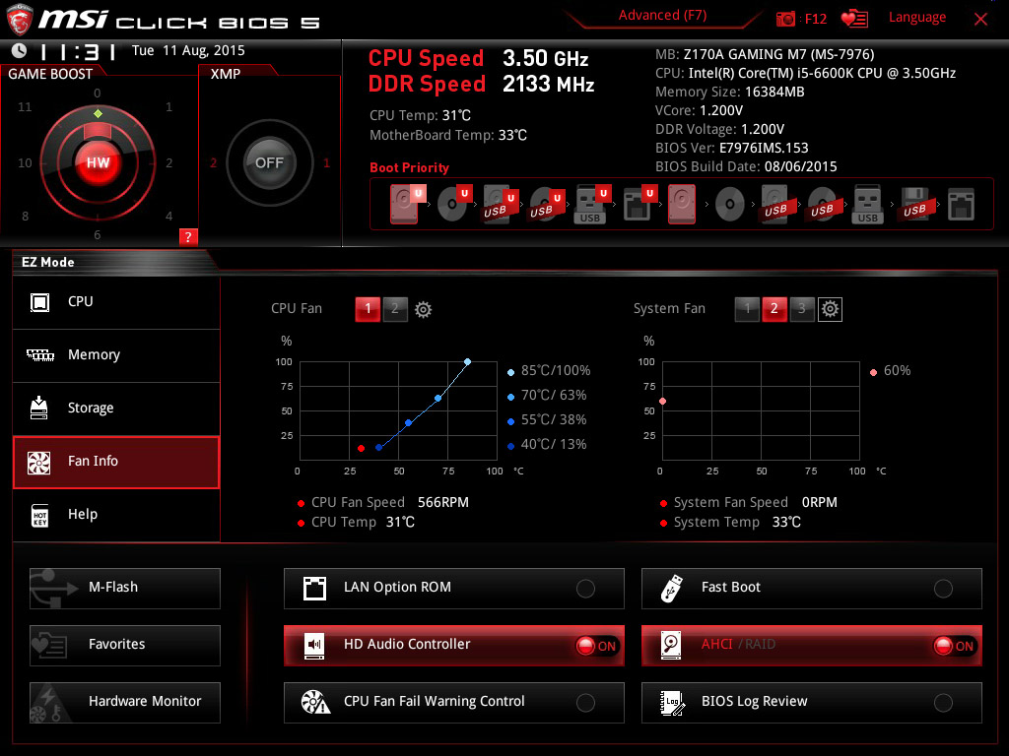
Task: Select UEFI USB hard disk boot device
Action: pos(501,205)
